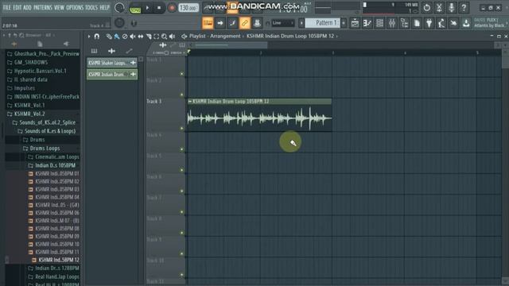Click the save/download tray icon
The height and width of the screenshot is (286, 509).
click(x=466, y=23)
